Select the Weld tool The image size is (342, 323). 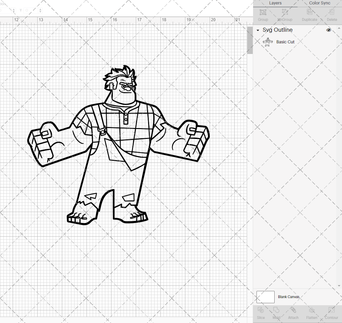[x=276, y=312]
